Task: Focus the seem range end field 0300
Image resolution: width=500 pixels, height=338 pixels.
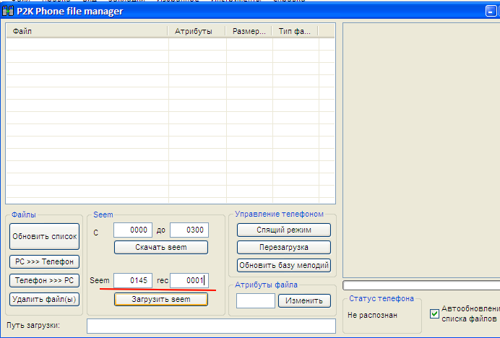Action: pyautogui.click(x=189, y=230)
